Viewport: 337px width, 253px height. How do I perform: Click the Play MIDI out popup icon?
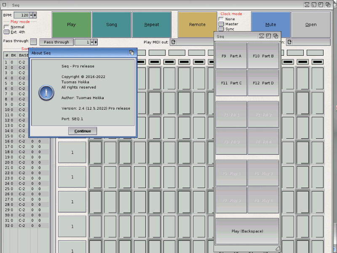(173, 42)
